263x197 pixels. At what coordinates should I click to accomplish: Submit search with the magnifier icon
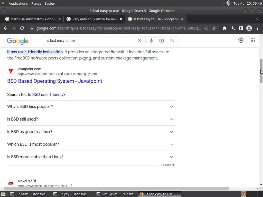click(x=172, y=41)
